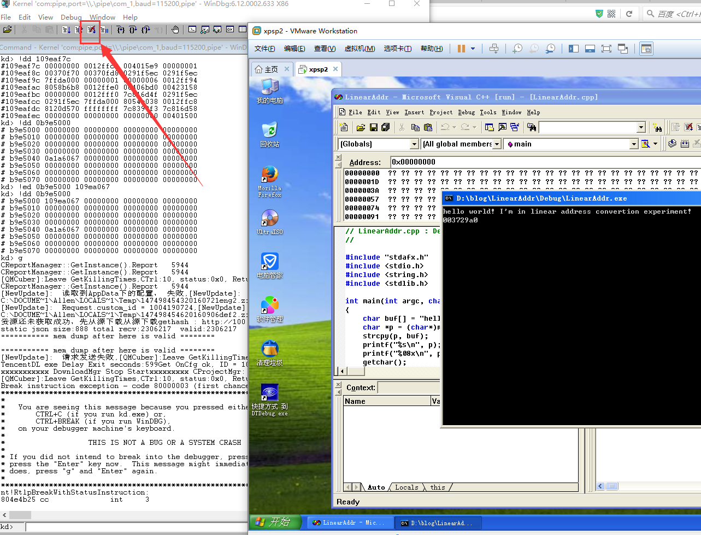Screen dimensions: 701x535
Task: Click VMware suspend (pause) button
Action: click(462, 49)
